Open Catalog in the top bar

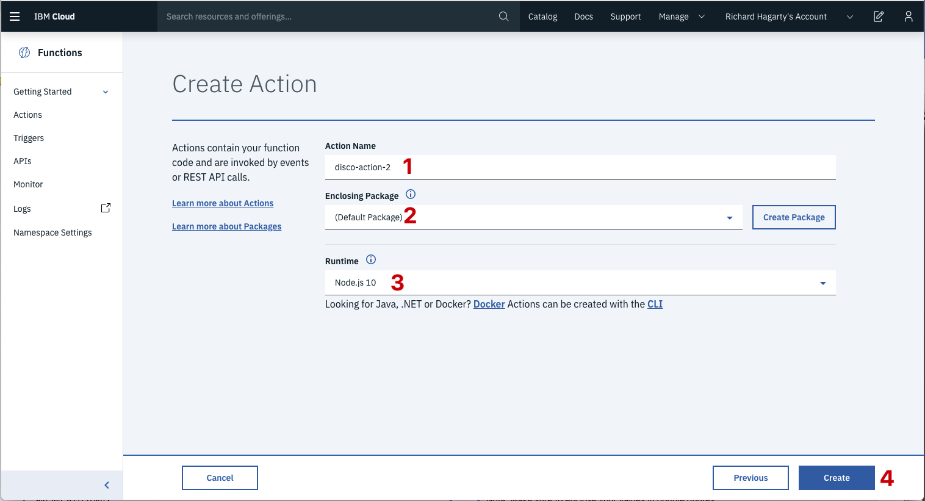(542, 16)
